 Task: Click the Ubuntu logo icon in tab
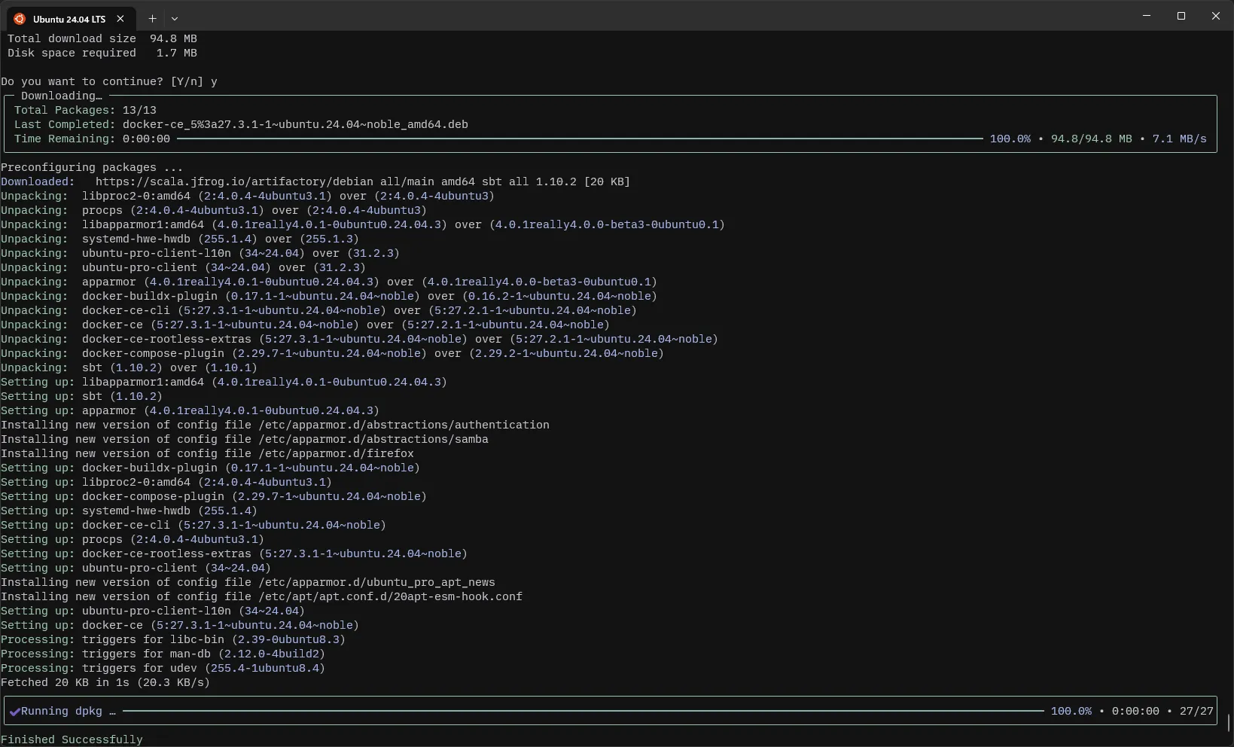[20, 19]
